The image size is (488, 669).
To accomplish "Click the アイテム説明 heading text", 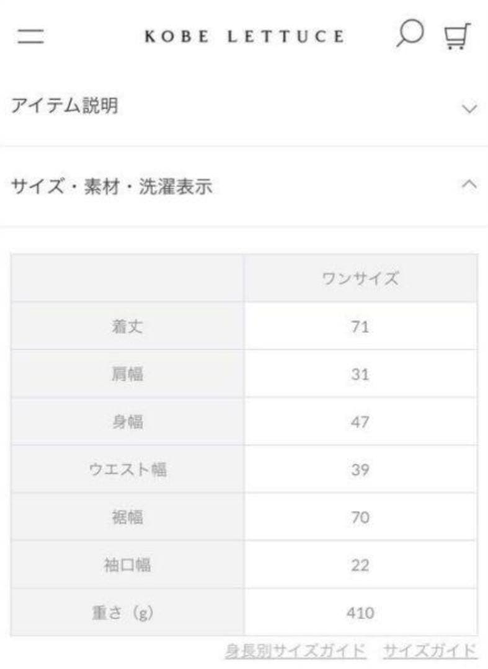I will pos(65,107).
